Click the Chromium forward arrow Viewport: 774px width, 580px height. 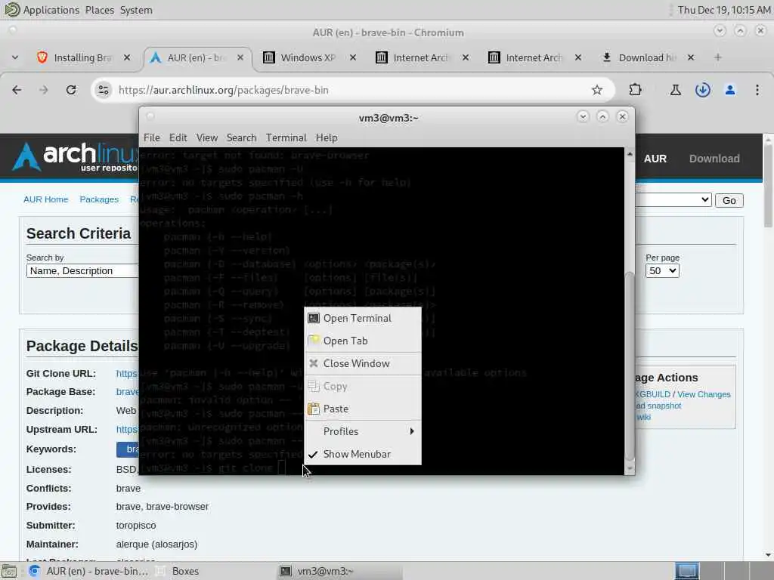(x=43, y=90)
